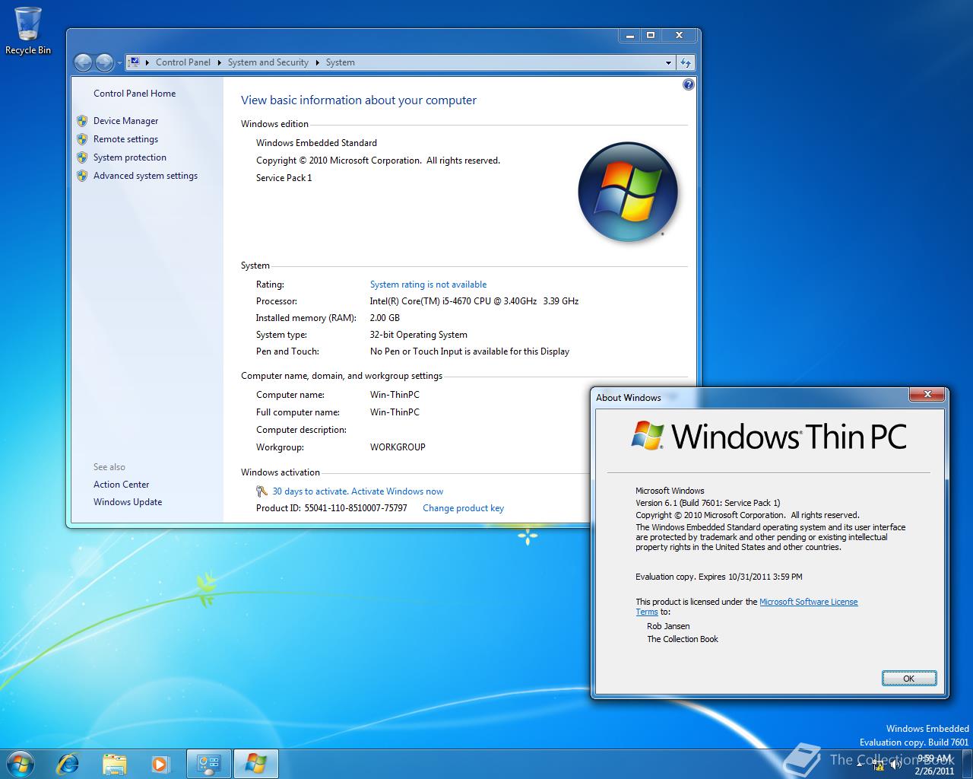Viewport: 973px width, 779px height.
Task: Open the Recycle Bin desktop icon
Action: tap(28, 31)
